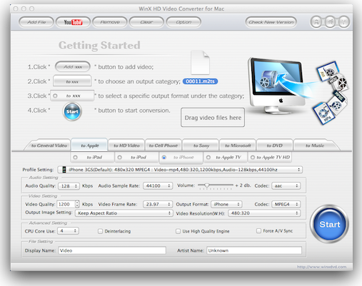Open the YouTube downloader button

pos(73,22)
